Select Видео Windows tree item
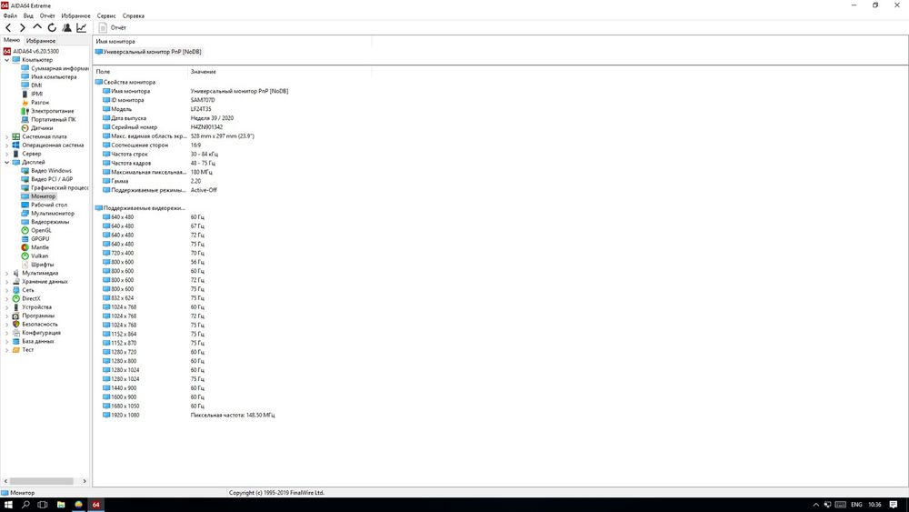The width and height of the screenshot is (909, 512). 46,170
